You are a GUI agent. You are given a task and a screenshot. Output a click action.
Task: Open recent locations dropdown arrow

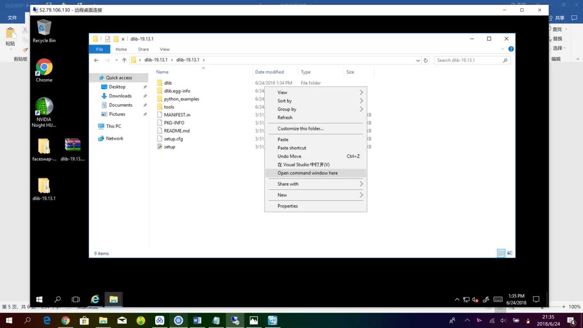coord(117,60)
